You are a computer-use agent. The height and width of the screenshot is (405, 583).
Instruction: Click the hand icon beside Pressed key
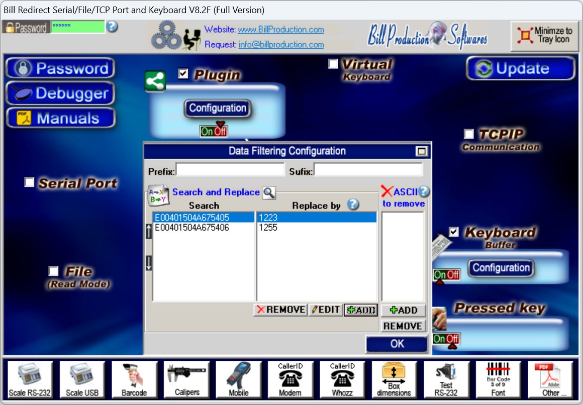tap(439, 319)
